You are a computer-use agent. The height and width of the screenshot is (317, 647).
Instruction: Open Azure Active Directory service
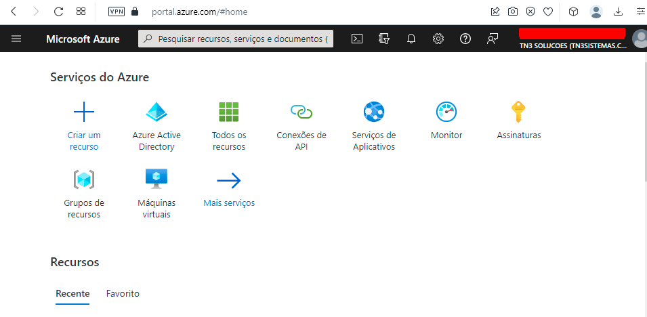(x=156, y=112)
